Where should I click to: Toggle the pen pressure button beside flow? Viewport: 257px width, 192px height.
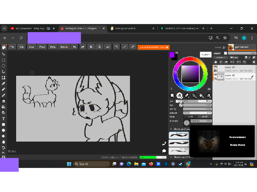(181, 105)
